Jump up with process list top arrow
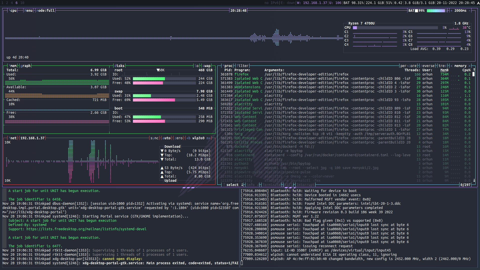This screenshot has height=270, width=480. click(x=474, y=70)
